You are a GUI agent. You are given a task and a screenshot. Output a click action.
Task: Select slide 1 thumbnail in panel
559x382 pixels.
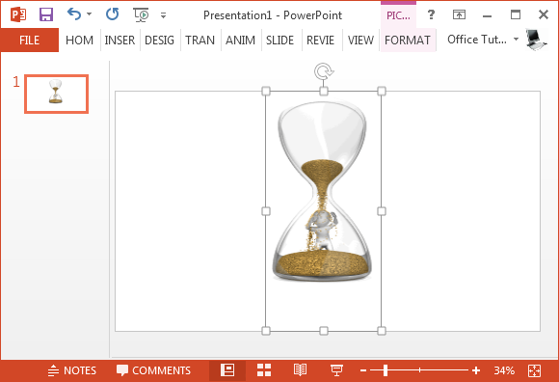pyautogui.click(x=56, y=94)
